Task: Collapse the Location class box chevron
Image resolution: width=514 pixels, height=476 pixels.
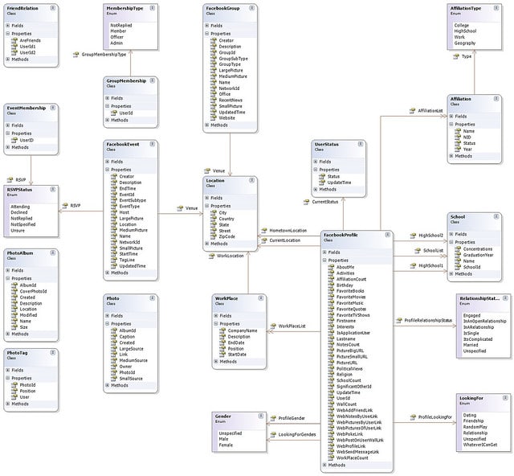Action: 251,181
